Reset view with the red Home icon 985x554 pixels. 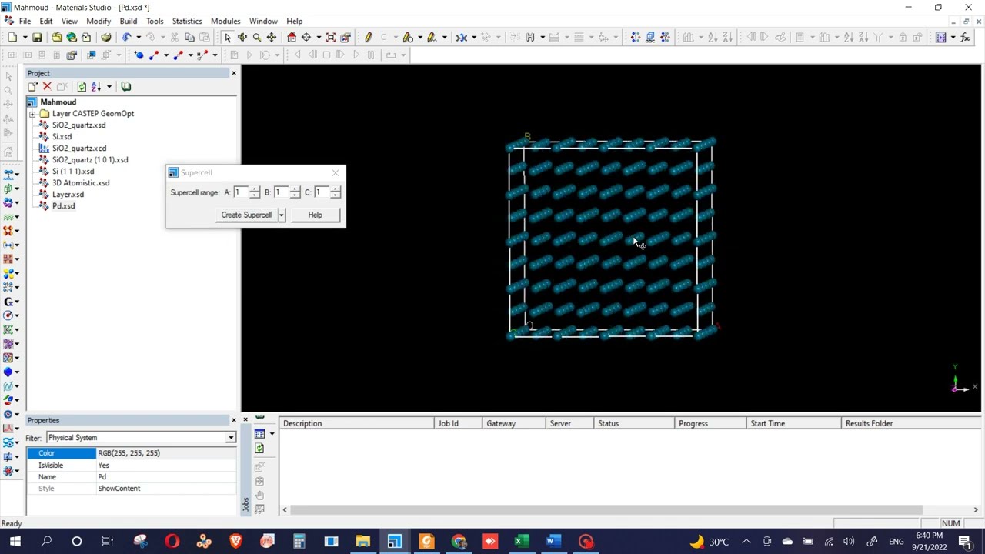(292, 37)
